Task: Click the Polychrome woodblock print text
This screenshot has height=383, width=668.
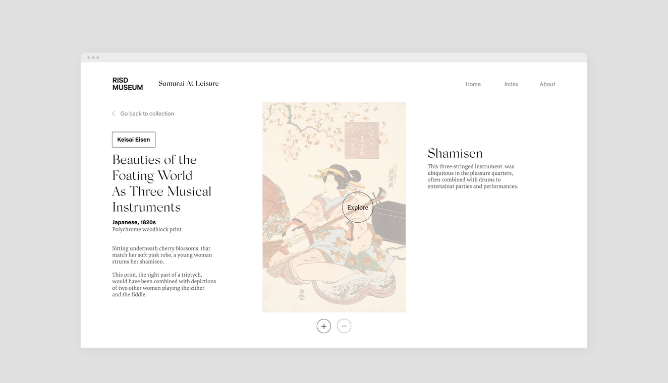Action: click(147, 229)
